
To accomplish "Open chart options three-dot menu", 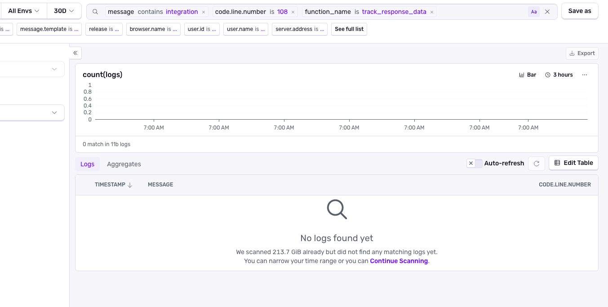I will [x=584, y=75].
